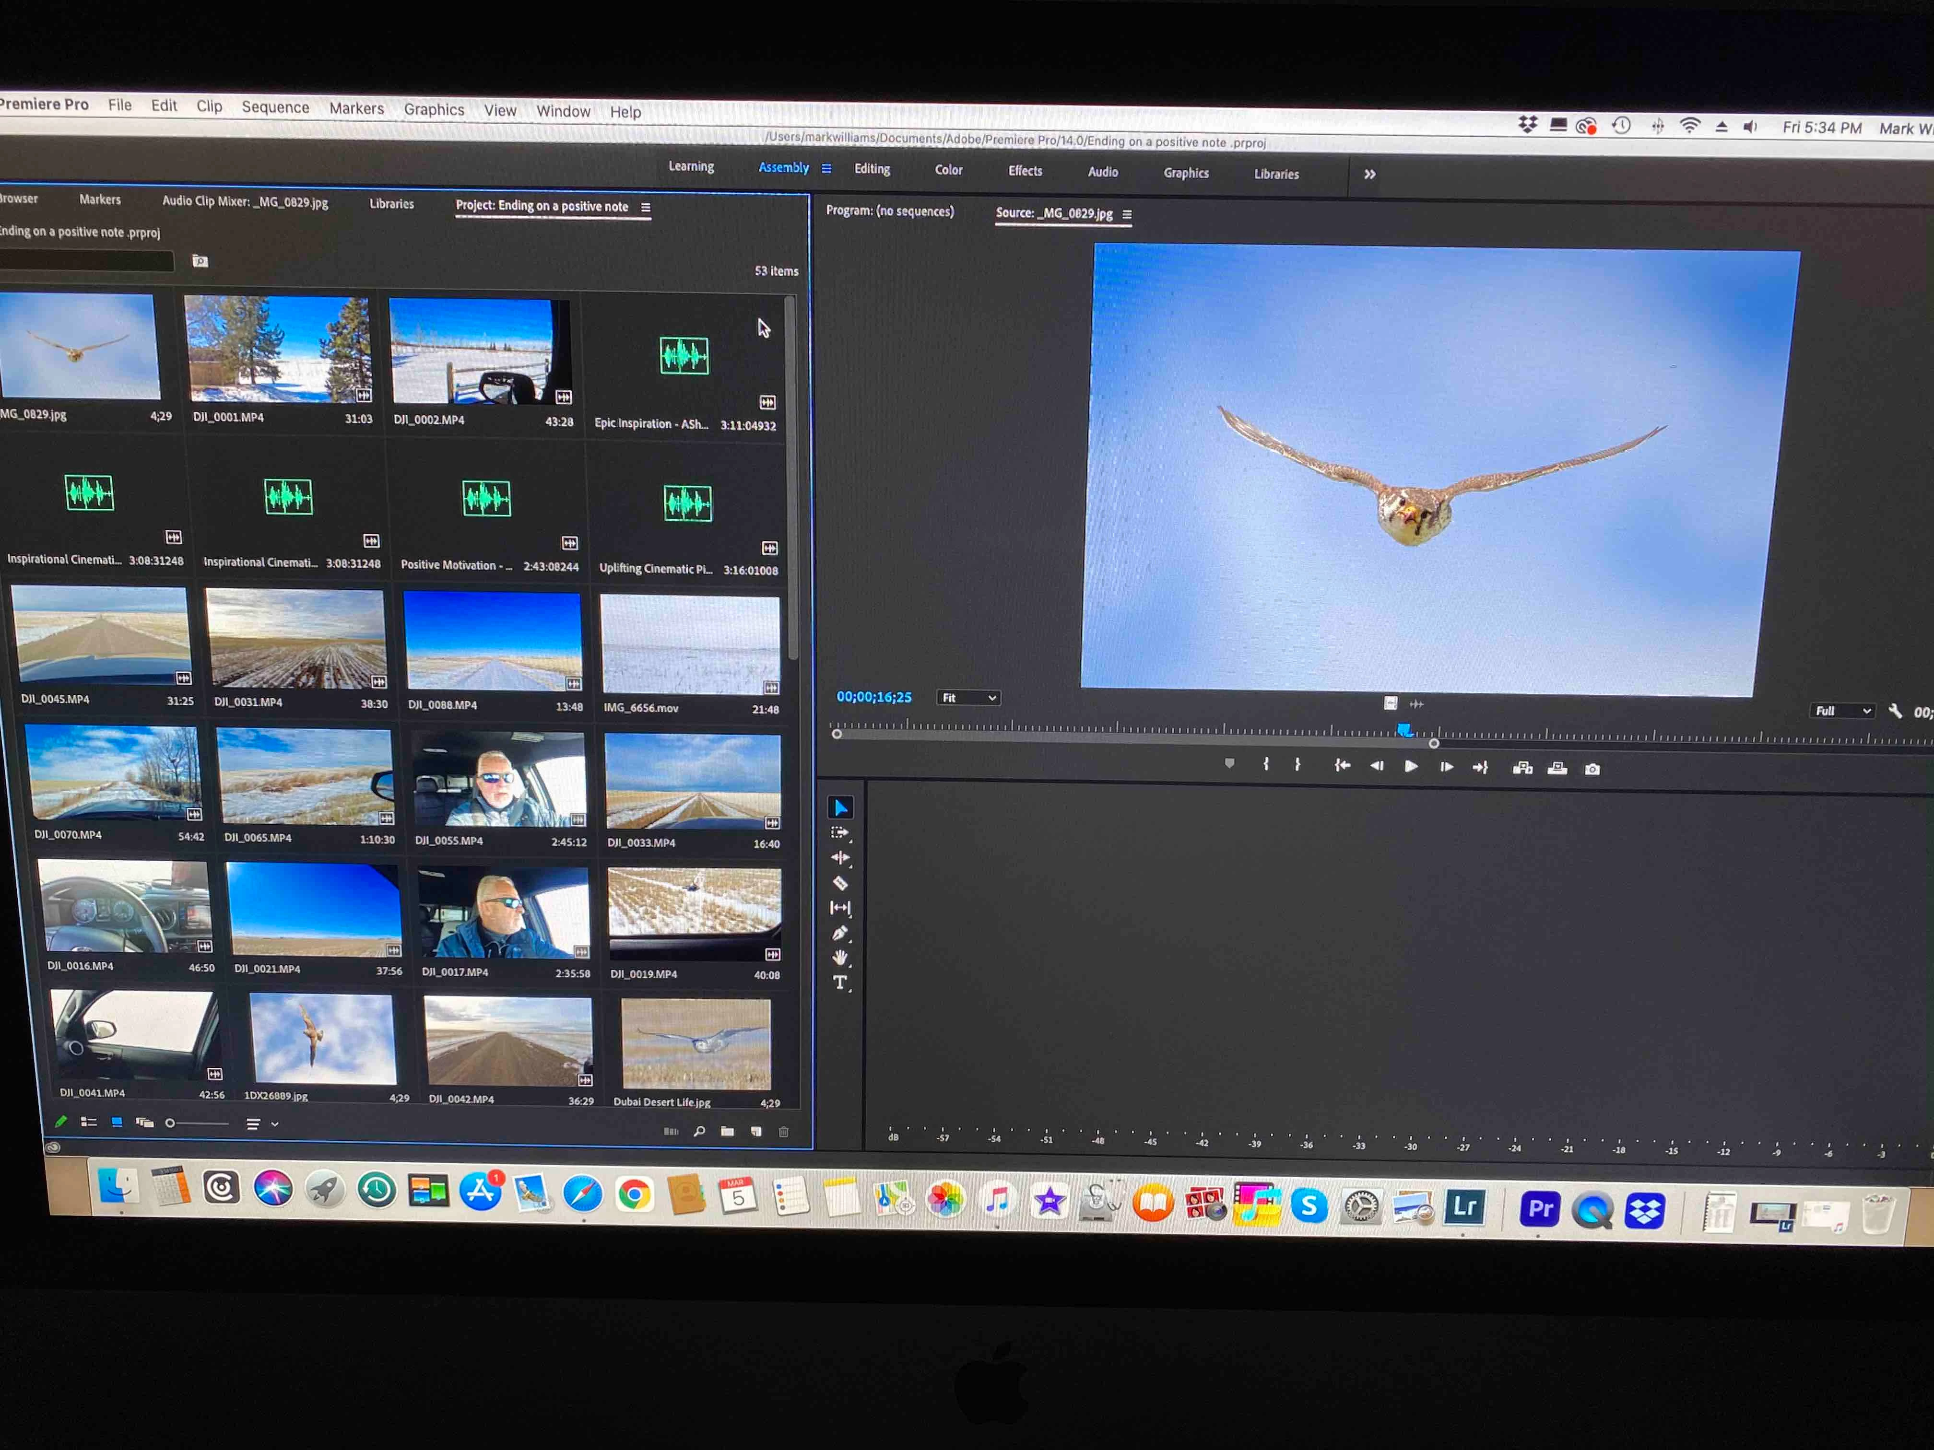Click the Find magnifier in Project panel

[x=699, y=1131]
